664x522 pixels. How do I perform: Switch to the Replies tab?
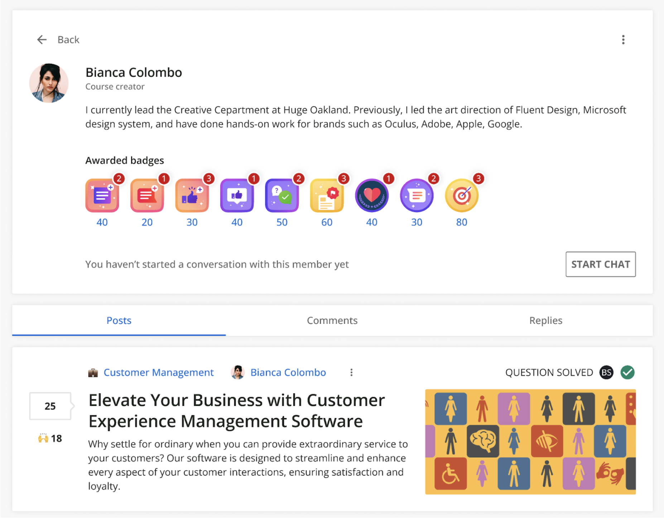(545, 321)
